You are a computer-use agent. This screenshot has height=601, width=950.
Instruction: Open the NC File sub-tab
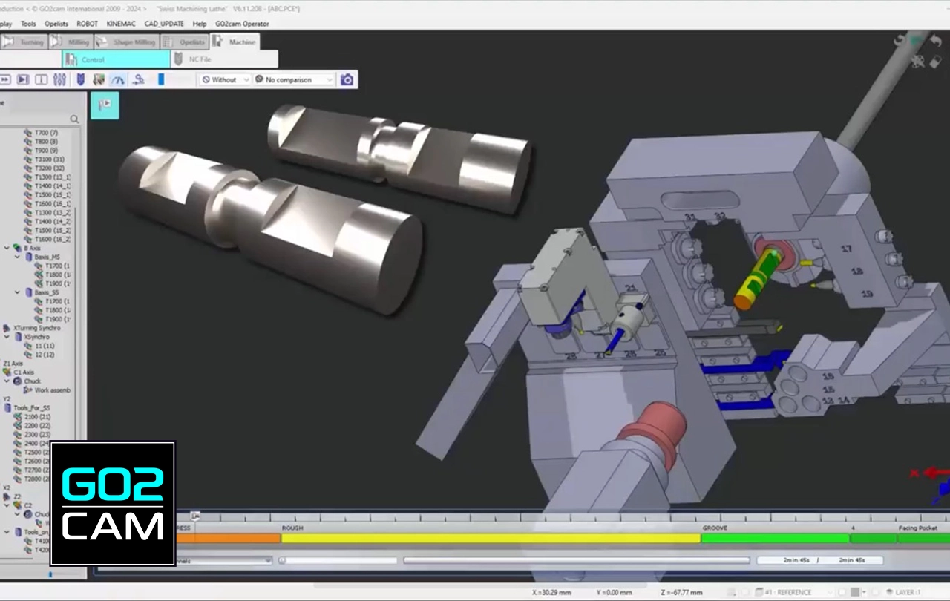coord(225,59)
